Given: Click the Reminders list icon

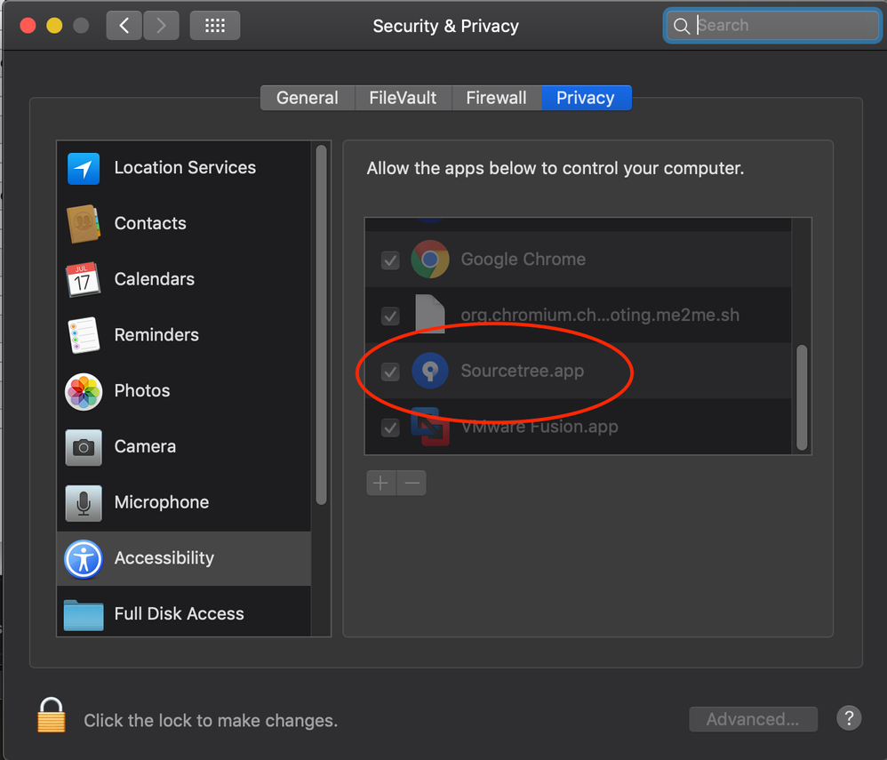Looking at the screenshot, I should [x=84, y=335].
